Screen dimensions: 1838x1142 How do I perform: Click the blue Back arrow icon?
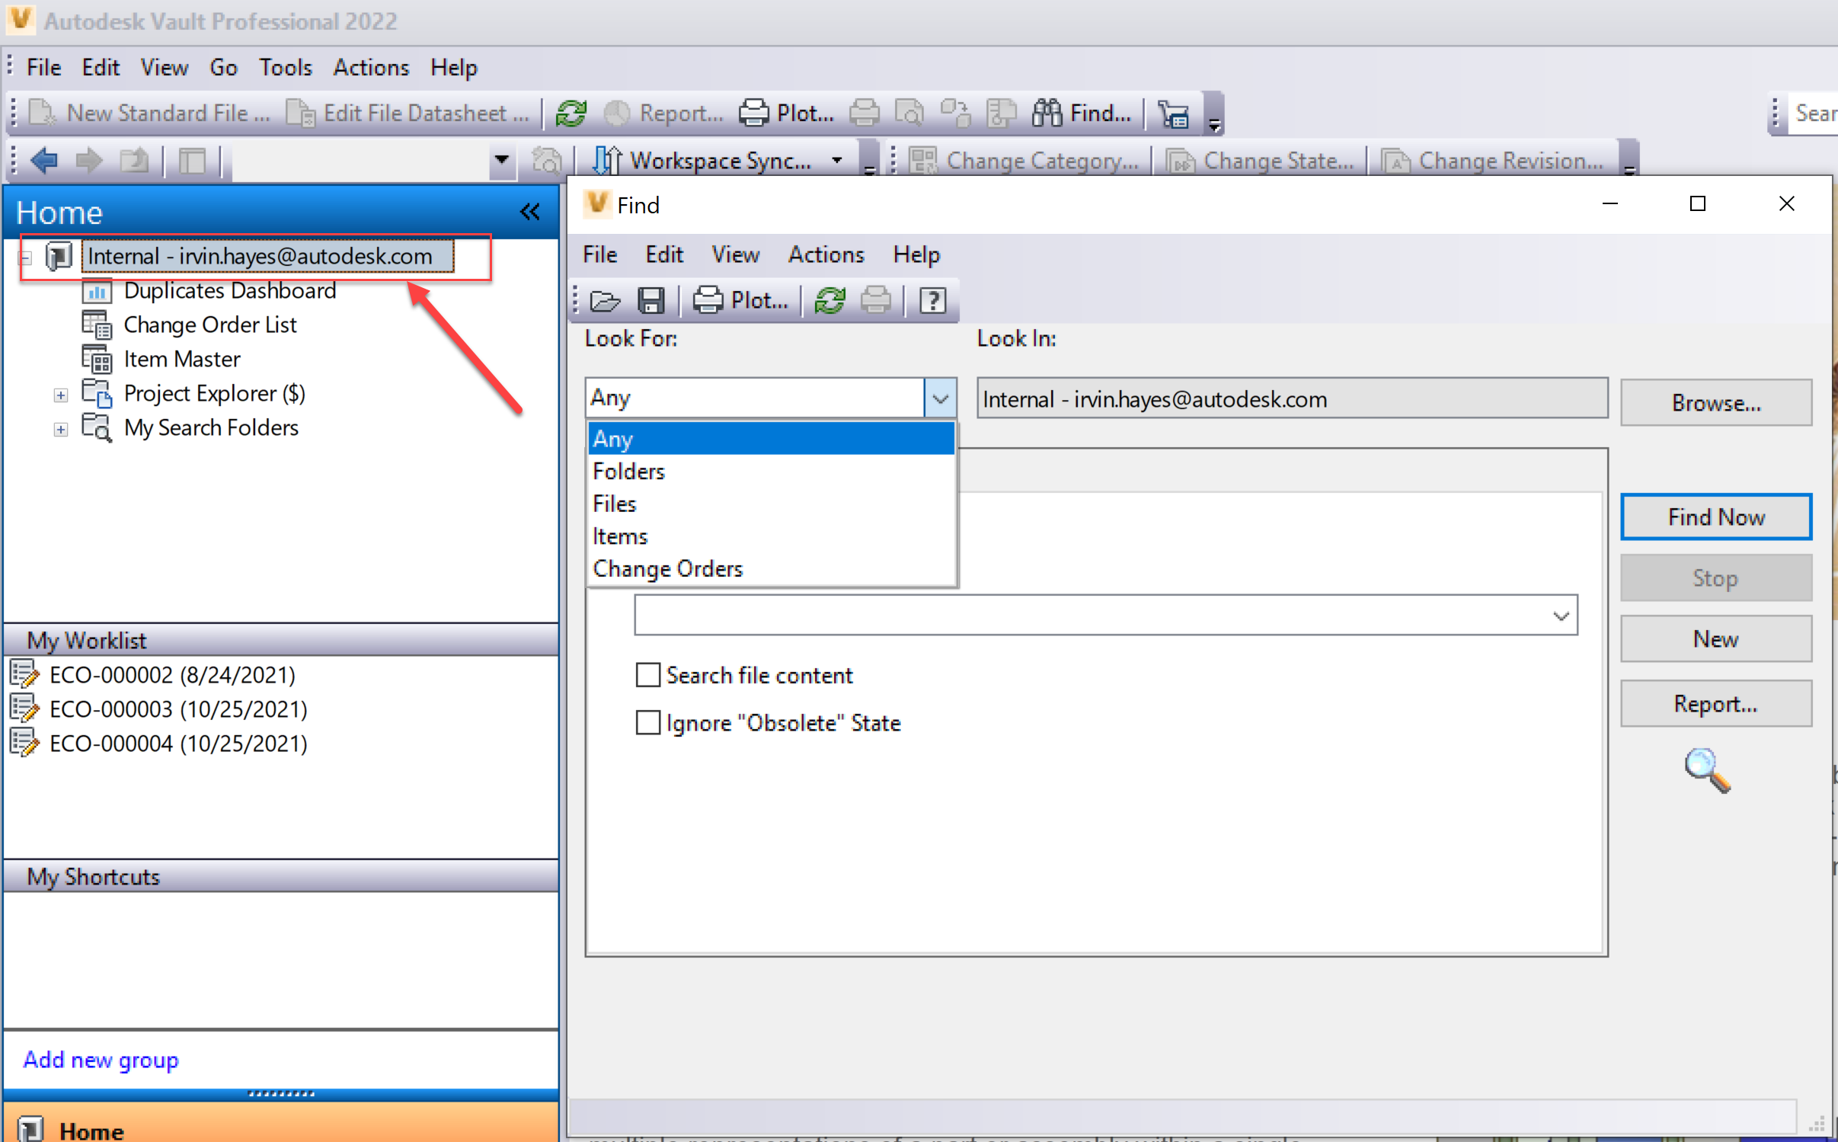pos(44,161)
